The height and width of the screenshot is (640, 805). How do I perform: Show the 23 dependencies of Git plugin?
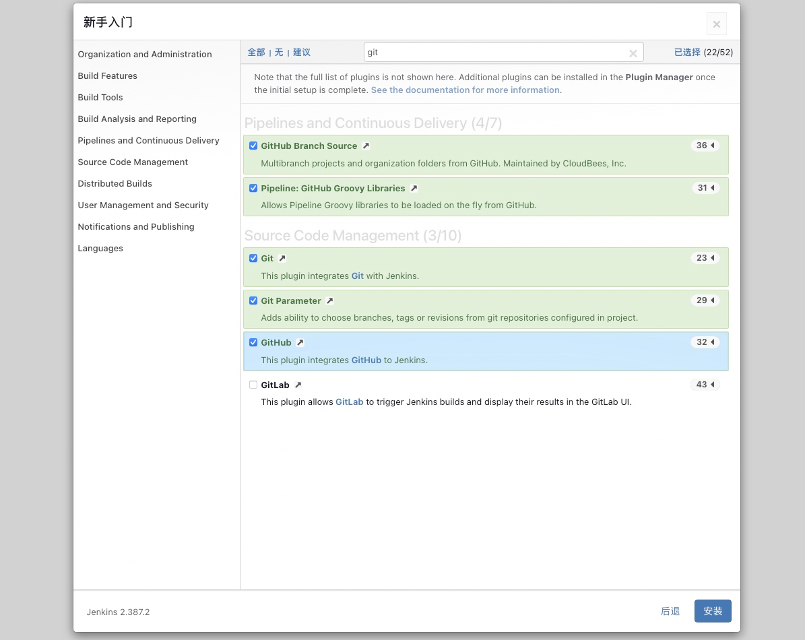coord(705,258)
